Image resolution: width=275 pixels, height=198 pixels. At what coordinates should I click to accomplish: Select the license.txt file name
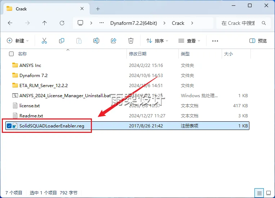click(30, 105)
